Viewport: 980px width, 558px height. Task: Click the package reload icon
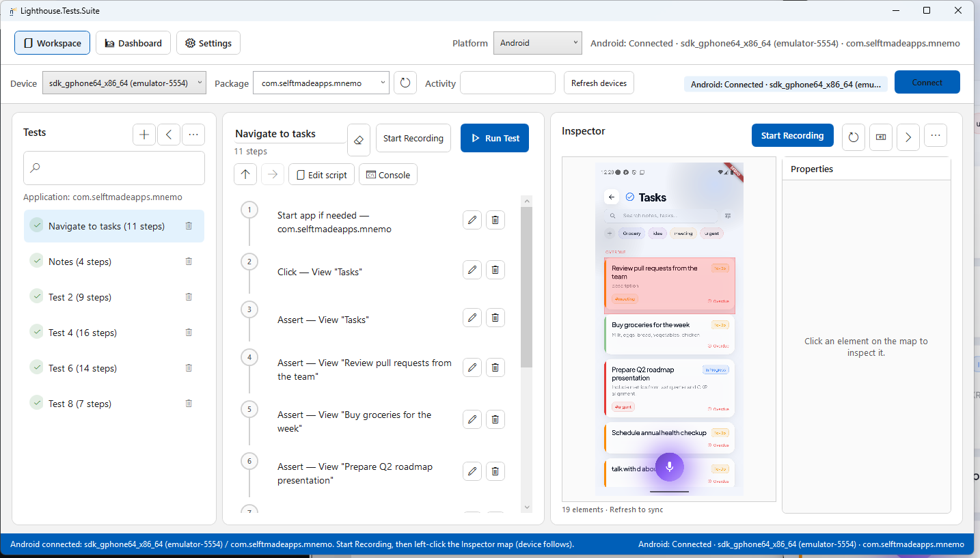(x=405, y=83)
